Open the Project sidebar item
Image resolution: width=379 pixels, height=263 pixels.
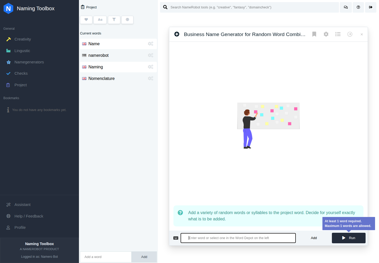pyautogui.click(x=21, y=85)
